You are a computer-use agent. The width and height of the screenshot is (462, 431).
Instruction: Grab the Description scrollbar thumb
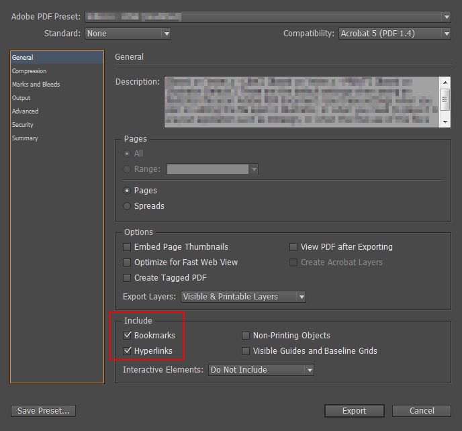445,99
